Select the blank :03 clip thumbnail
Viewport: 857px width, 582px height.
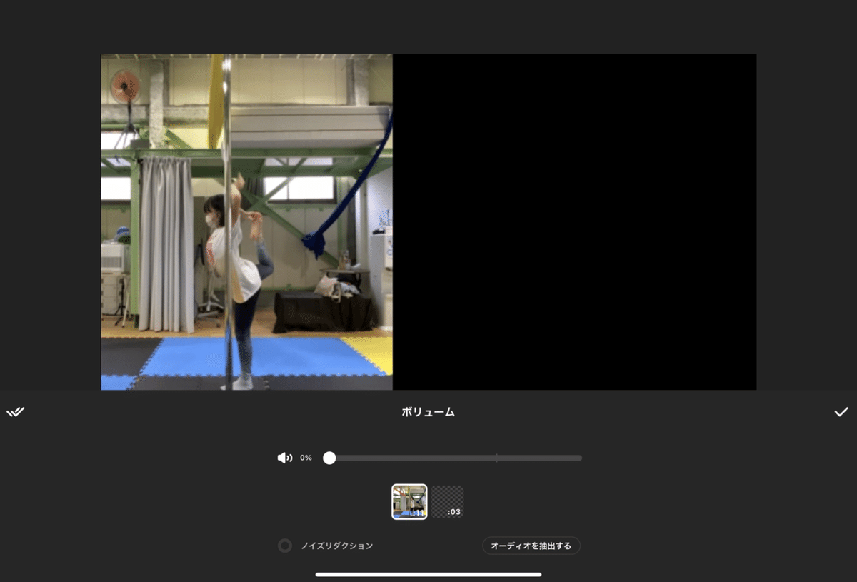coord(448,501)
